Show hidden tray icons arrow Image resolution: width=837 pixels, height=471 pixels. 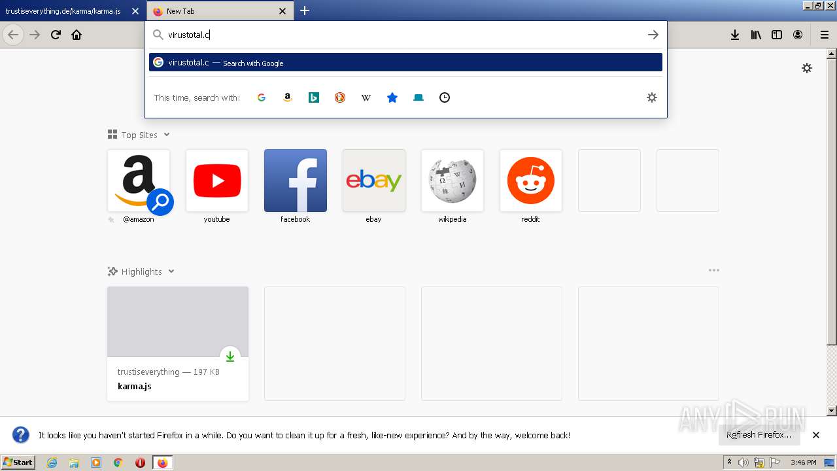tap(729, 462)
